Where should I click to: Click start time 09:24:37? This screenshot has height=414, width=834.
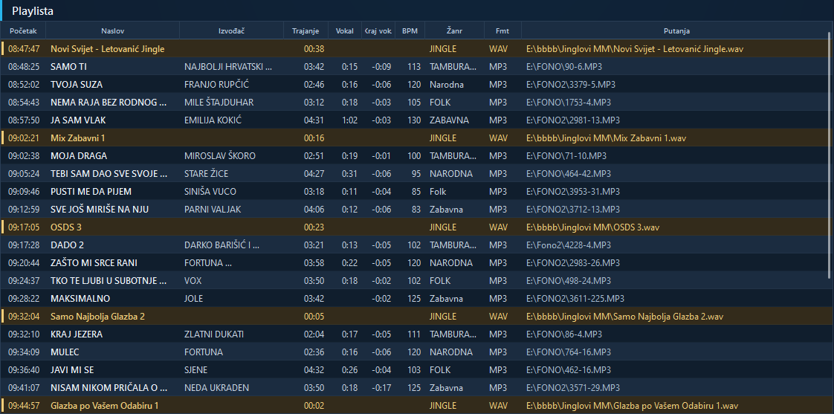(24, 280)
